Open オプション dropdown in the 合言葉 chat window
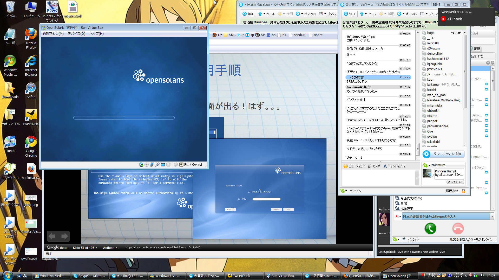This screenshot has height=280, width=499. (x=407, y=14)
